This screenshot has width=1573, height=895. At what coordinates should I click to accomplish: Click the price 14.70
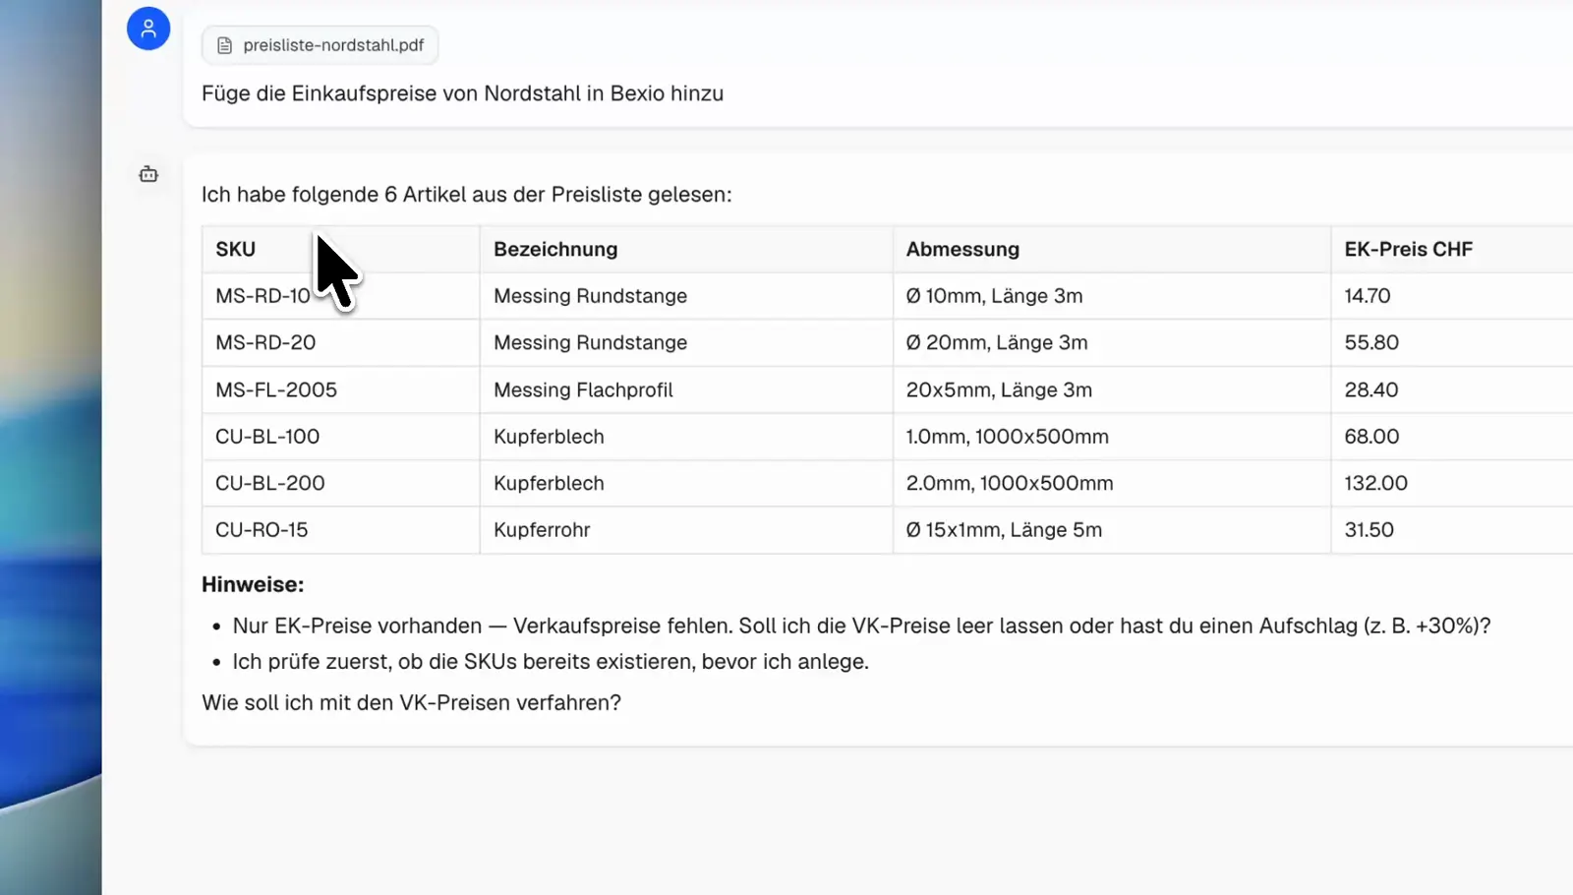1368,295
